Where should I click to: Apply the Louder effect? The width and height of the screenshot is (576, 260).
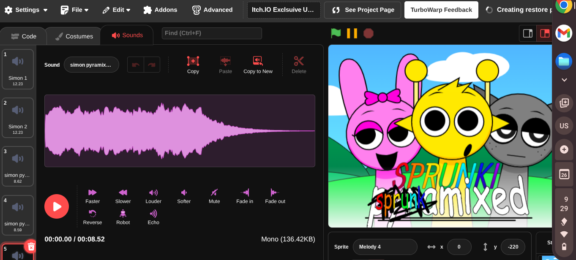153,196
